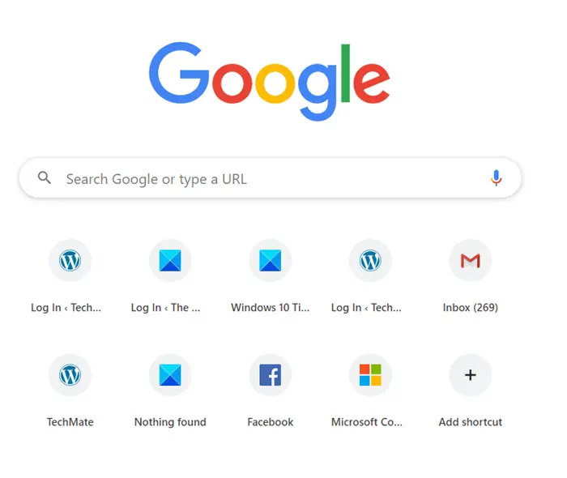Open the icon above Windows 10 Ti...
Image resolution: width=567 pixels, height=478 pixels.
(270, 260)
